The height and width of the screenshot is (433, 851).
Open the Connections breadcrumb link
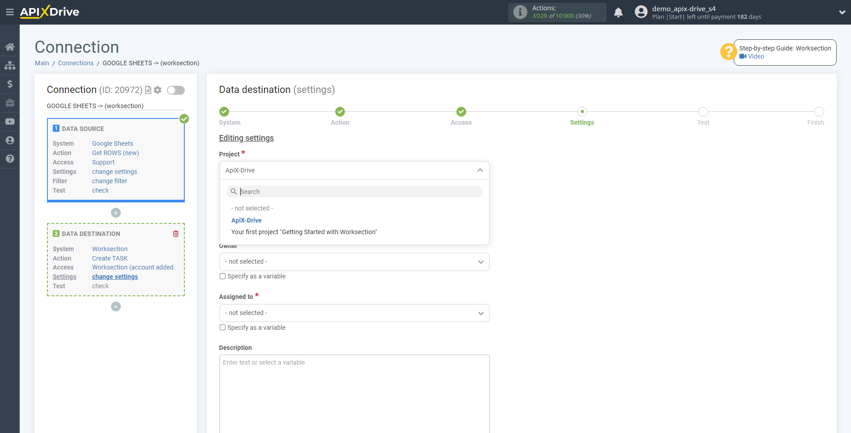click(x=76, y=63)
